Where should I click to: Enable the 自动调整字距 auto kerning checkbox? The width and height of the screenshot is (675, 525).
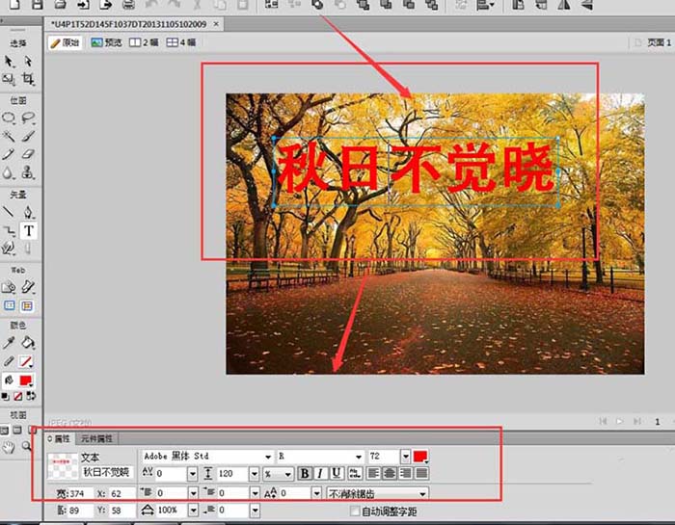(355, 511)
